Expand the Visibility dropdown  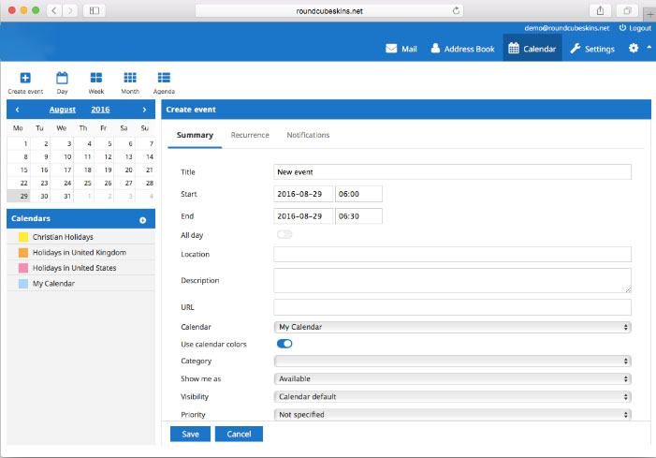(452, 396)
